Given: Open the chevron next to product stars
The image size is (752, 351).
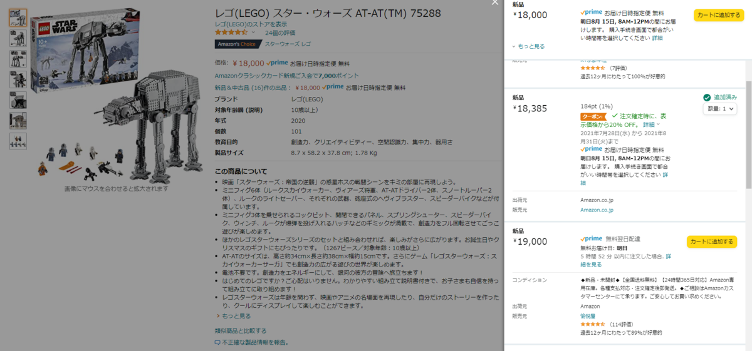Looking at the screenshot, I should coord(253,33).
